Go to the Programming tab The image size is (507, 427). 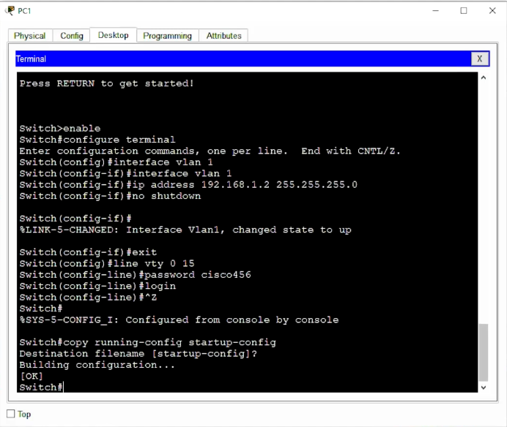point(167,36)
